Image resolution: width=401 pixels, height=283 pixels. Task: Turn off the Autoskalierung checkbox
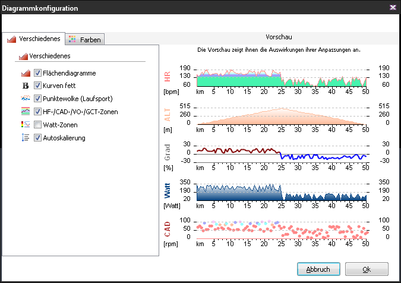[37, 138]
